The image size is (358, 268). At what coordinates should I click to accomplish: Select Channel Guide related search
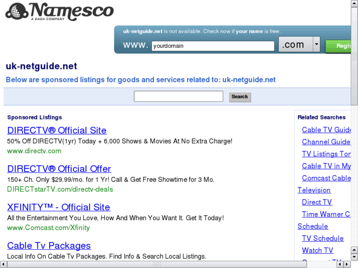pos(326,142)
